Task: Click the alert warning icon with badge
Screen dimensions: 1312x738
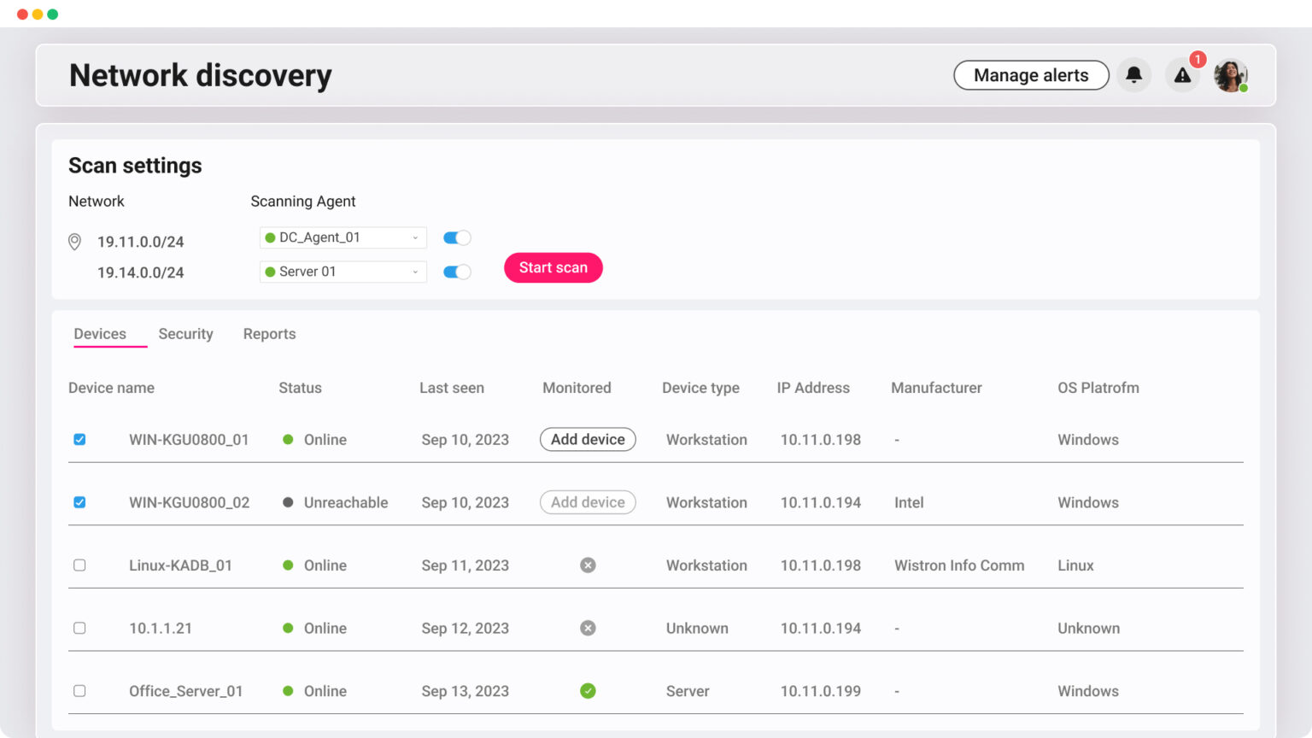Action: pyautogui.click(x=1182, y=75)
